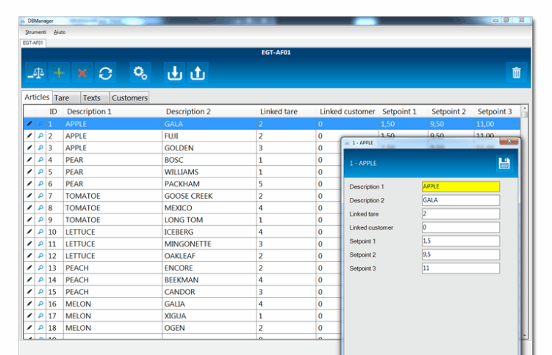The image size is (552, 355).
Task: Click the table scrollbar down arrow
Action: click(525, 336)
